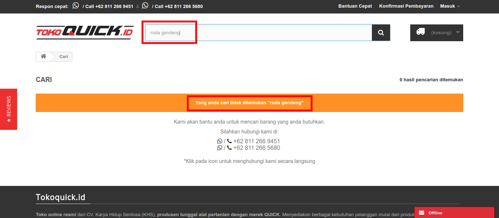The image size is (499, 218).
Task: Expand the cart dropdown arrow
Action: pyautogui.click(x=458, y=32)
